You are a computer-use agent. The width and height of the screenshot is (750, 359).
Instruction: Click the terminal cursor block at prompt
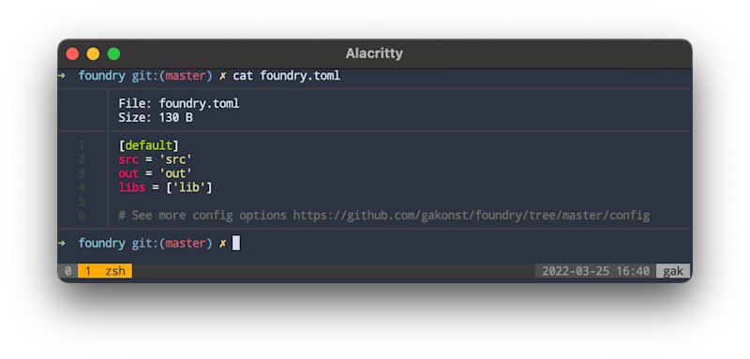point(236,243)
